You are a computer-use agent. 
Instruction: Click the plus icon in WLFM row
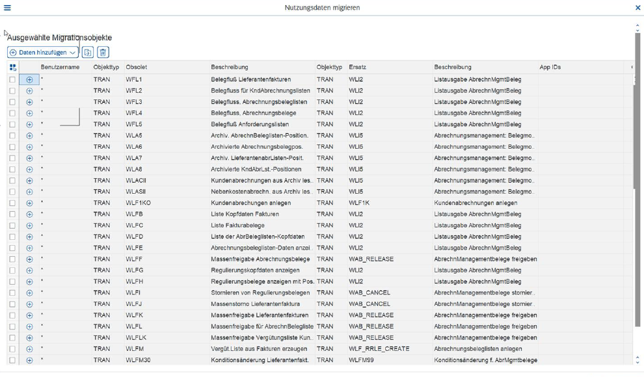point(29,349)
